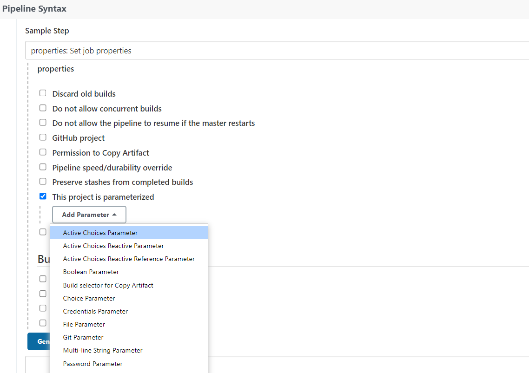Screen dimensions: 529x373
Task: Pick Credentials Parameter from the list
Action: click(95, 311)
